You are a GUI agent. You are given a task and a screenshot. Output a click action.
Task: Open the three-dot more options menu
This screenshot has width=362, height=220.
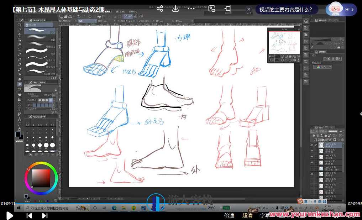pos(191,9)
